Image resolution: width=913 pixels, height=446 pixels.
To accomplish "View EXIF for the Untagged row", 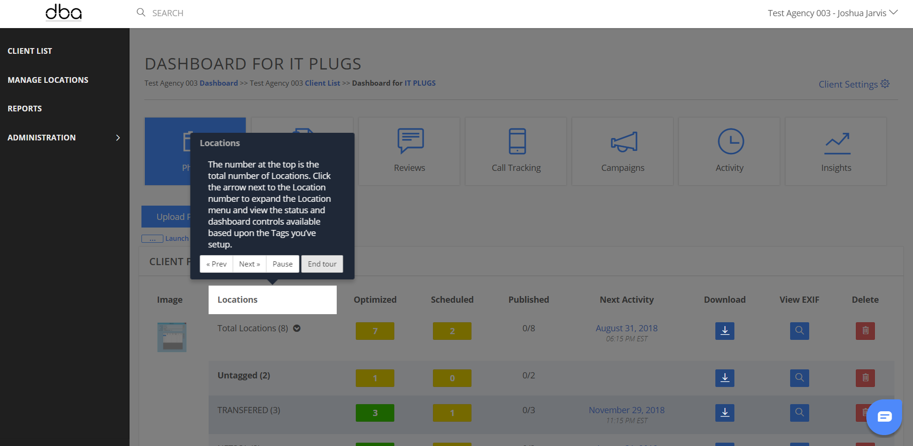I will pyautogui.click(x=799, y=378).
